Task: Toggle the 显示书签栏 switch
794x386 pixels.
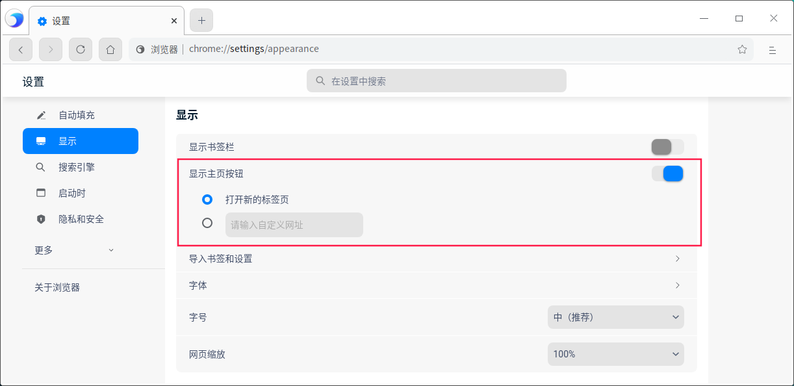Action: pyautogui.click(x=667, y=147)
